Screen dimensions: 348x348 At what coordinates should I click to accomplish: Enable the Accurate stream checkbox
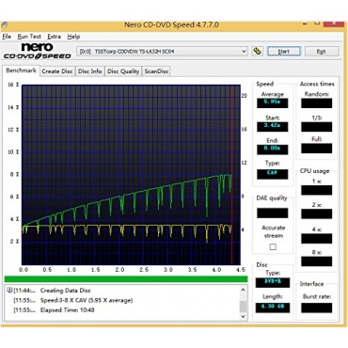(273, 247)
